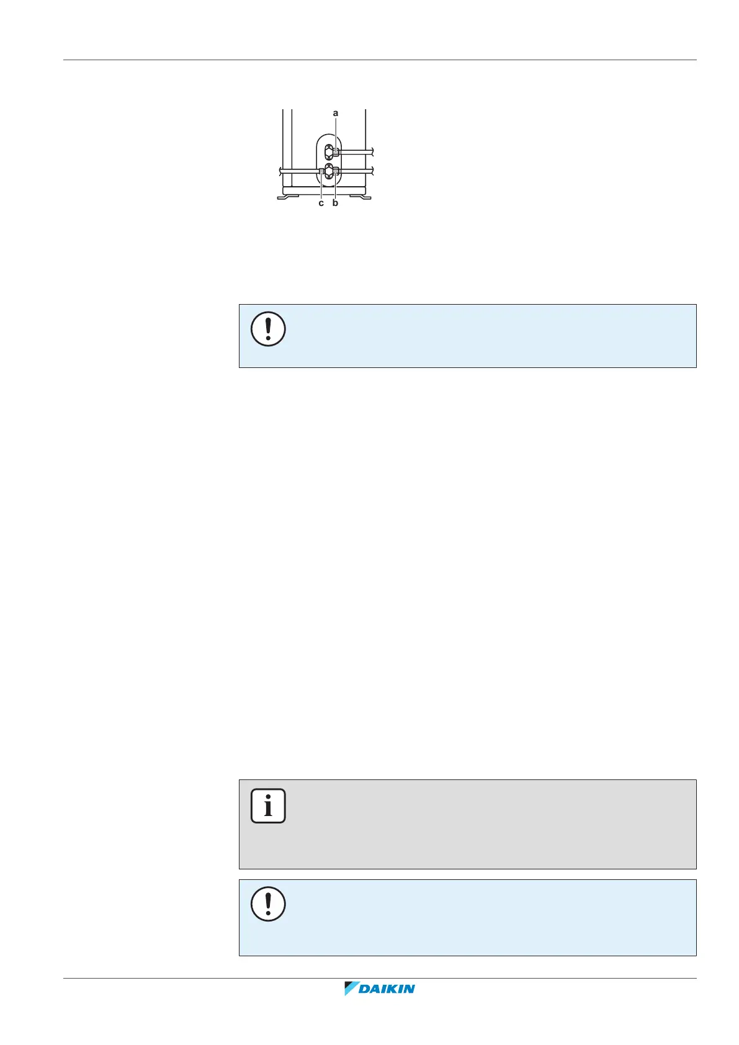Click the information 'i' icon

click(268, 805)
